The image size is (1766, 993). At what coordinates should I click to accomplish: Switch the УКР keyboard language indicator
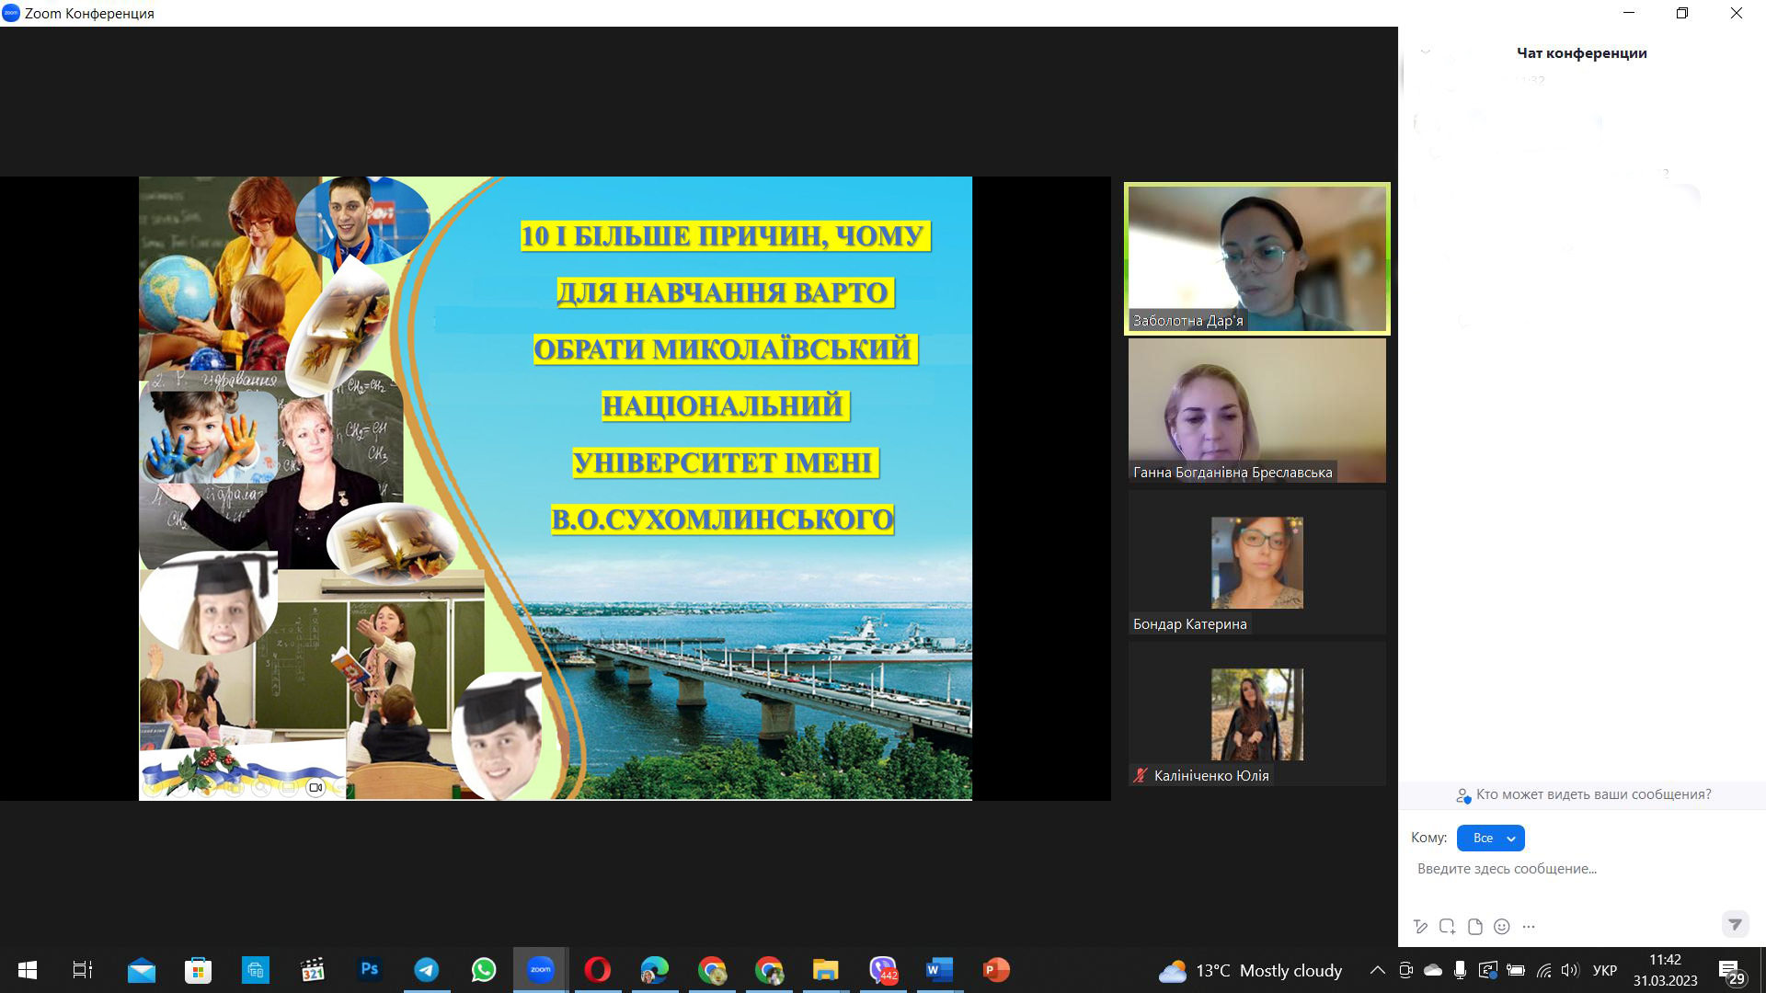click(x=1604, y=970)
